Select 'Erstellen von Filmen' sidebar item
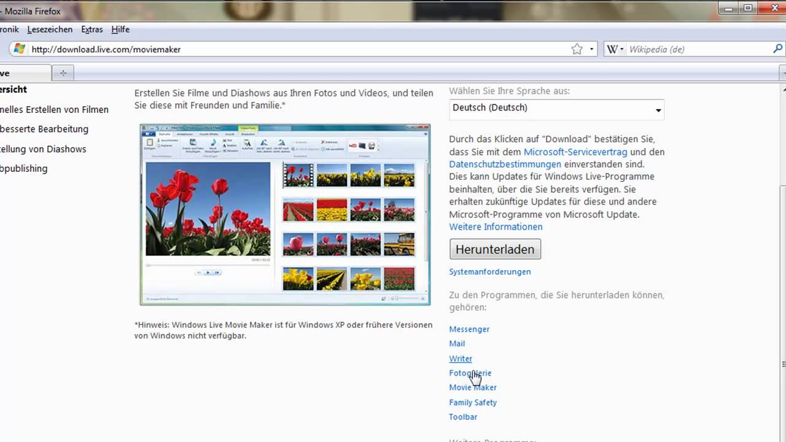Viewport: 786px width, 442px height. [54, 109]
